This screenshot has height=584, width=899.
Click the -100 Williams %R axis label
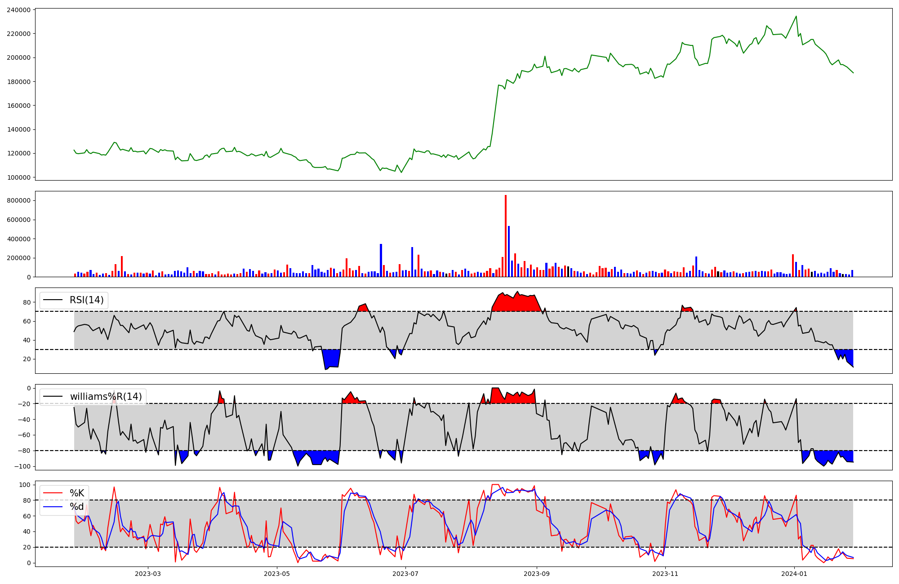point(22,466)
